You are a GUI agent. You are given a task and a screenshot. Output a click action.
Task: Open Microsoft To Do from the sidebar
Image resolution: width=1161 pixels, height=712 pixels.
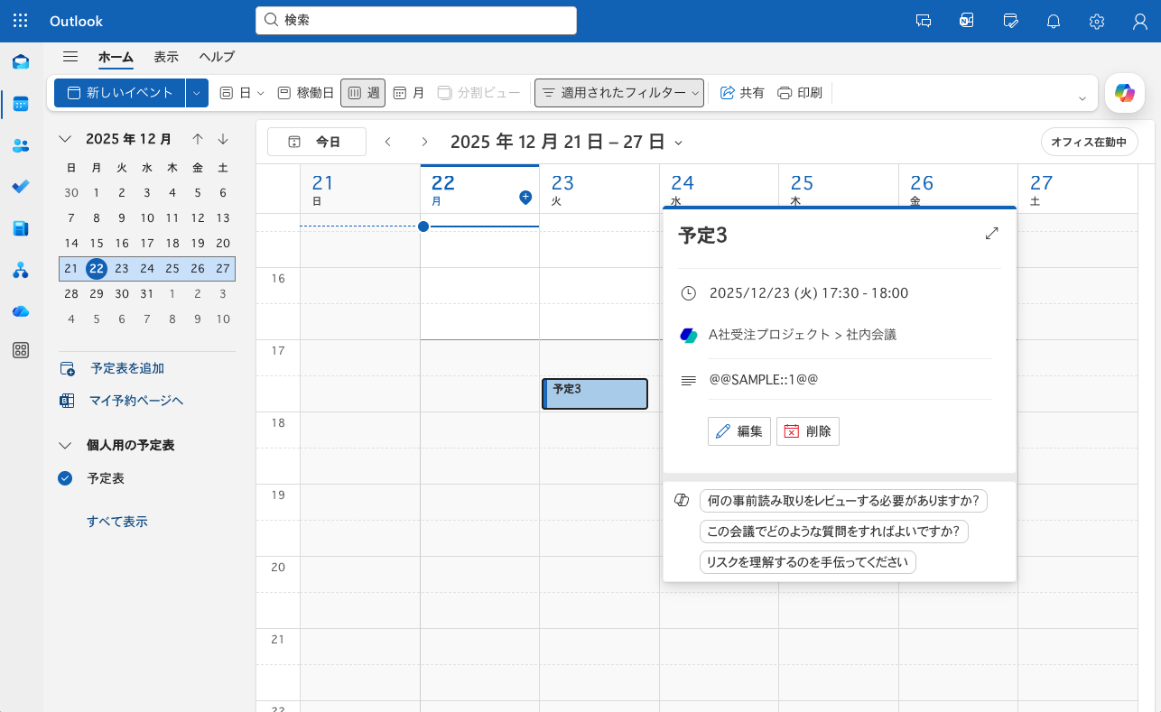21,187
